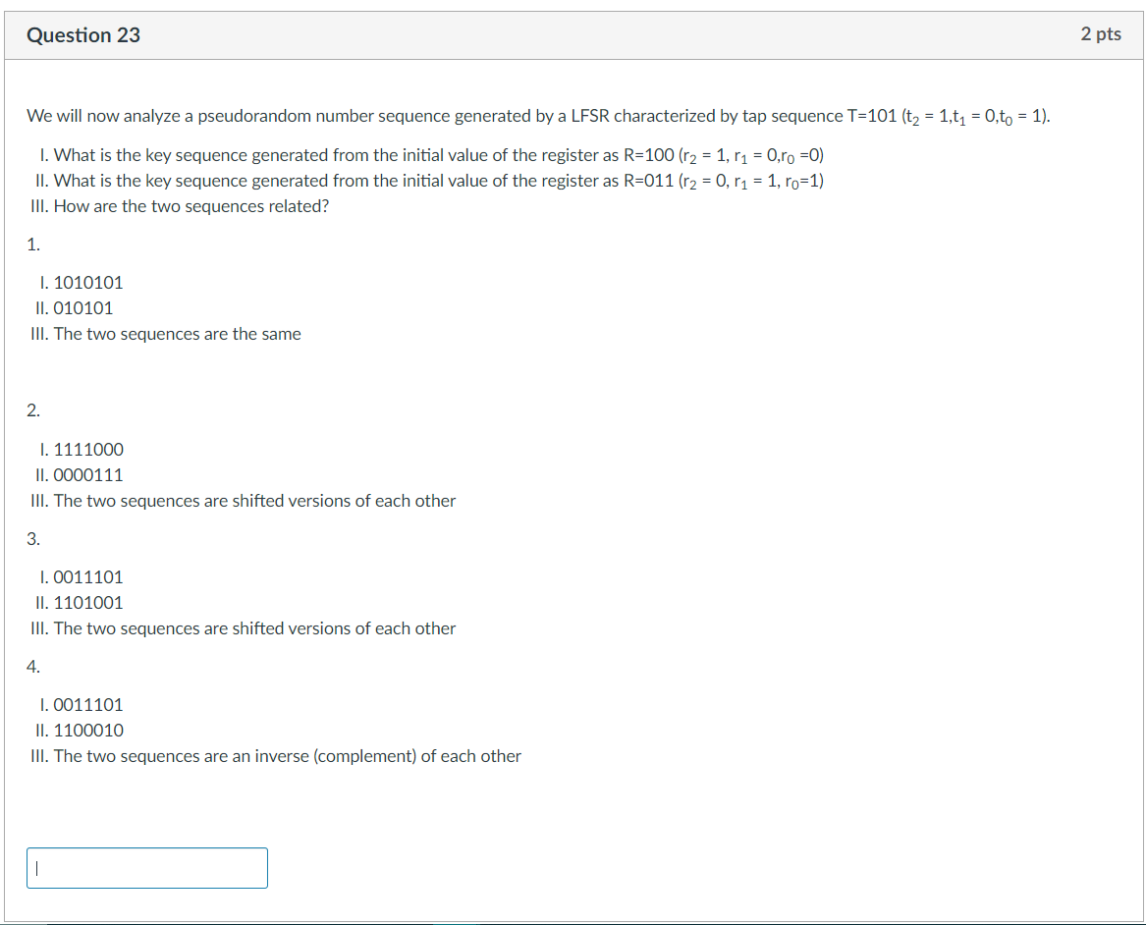The image size is (1146, 925).
Task: Click the tap sequence T=101 description text
Action: point(537,115)
